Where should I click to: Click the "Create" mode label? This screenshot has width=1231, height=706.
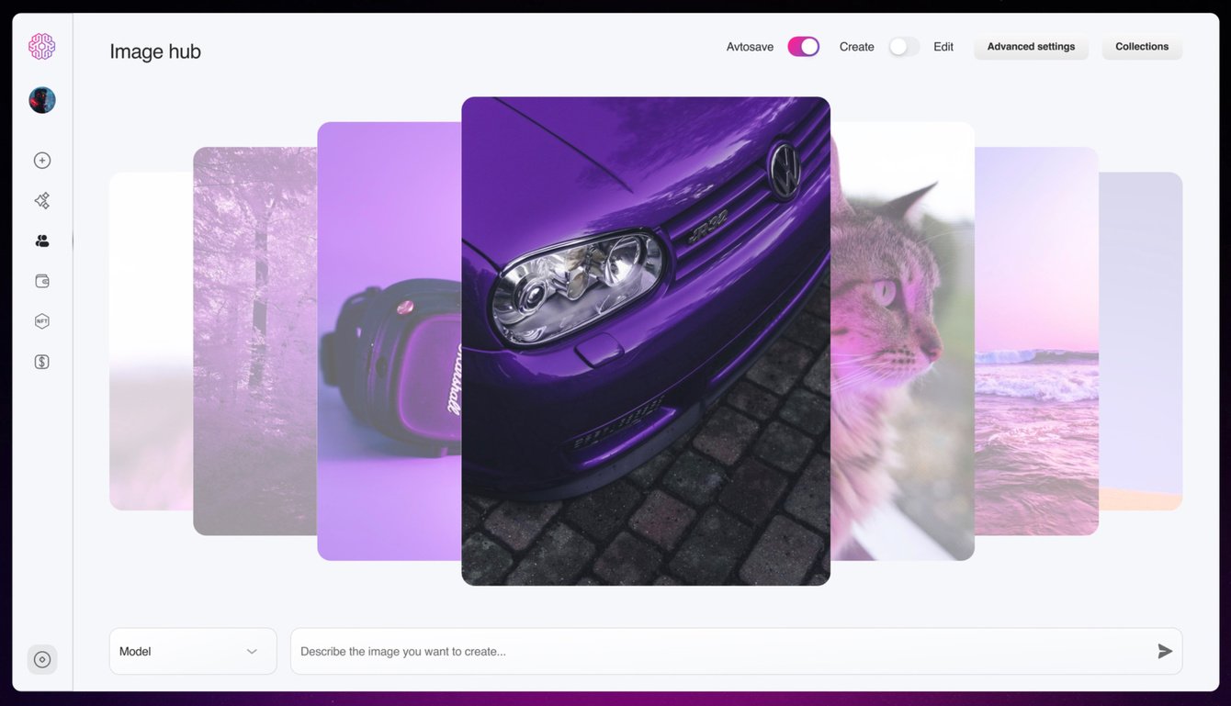[x=857, y=47]
